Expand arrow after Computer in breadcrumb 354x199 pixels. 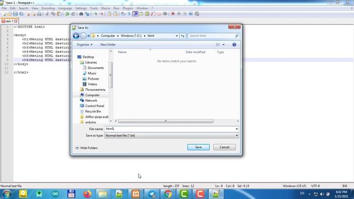(118, 35)
